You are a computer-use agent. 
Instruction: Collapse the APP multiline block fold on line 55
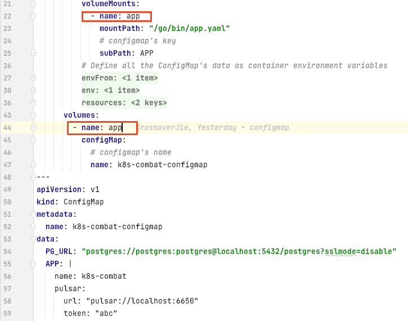click(x=33, y=264)
